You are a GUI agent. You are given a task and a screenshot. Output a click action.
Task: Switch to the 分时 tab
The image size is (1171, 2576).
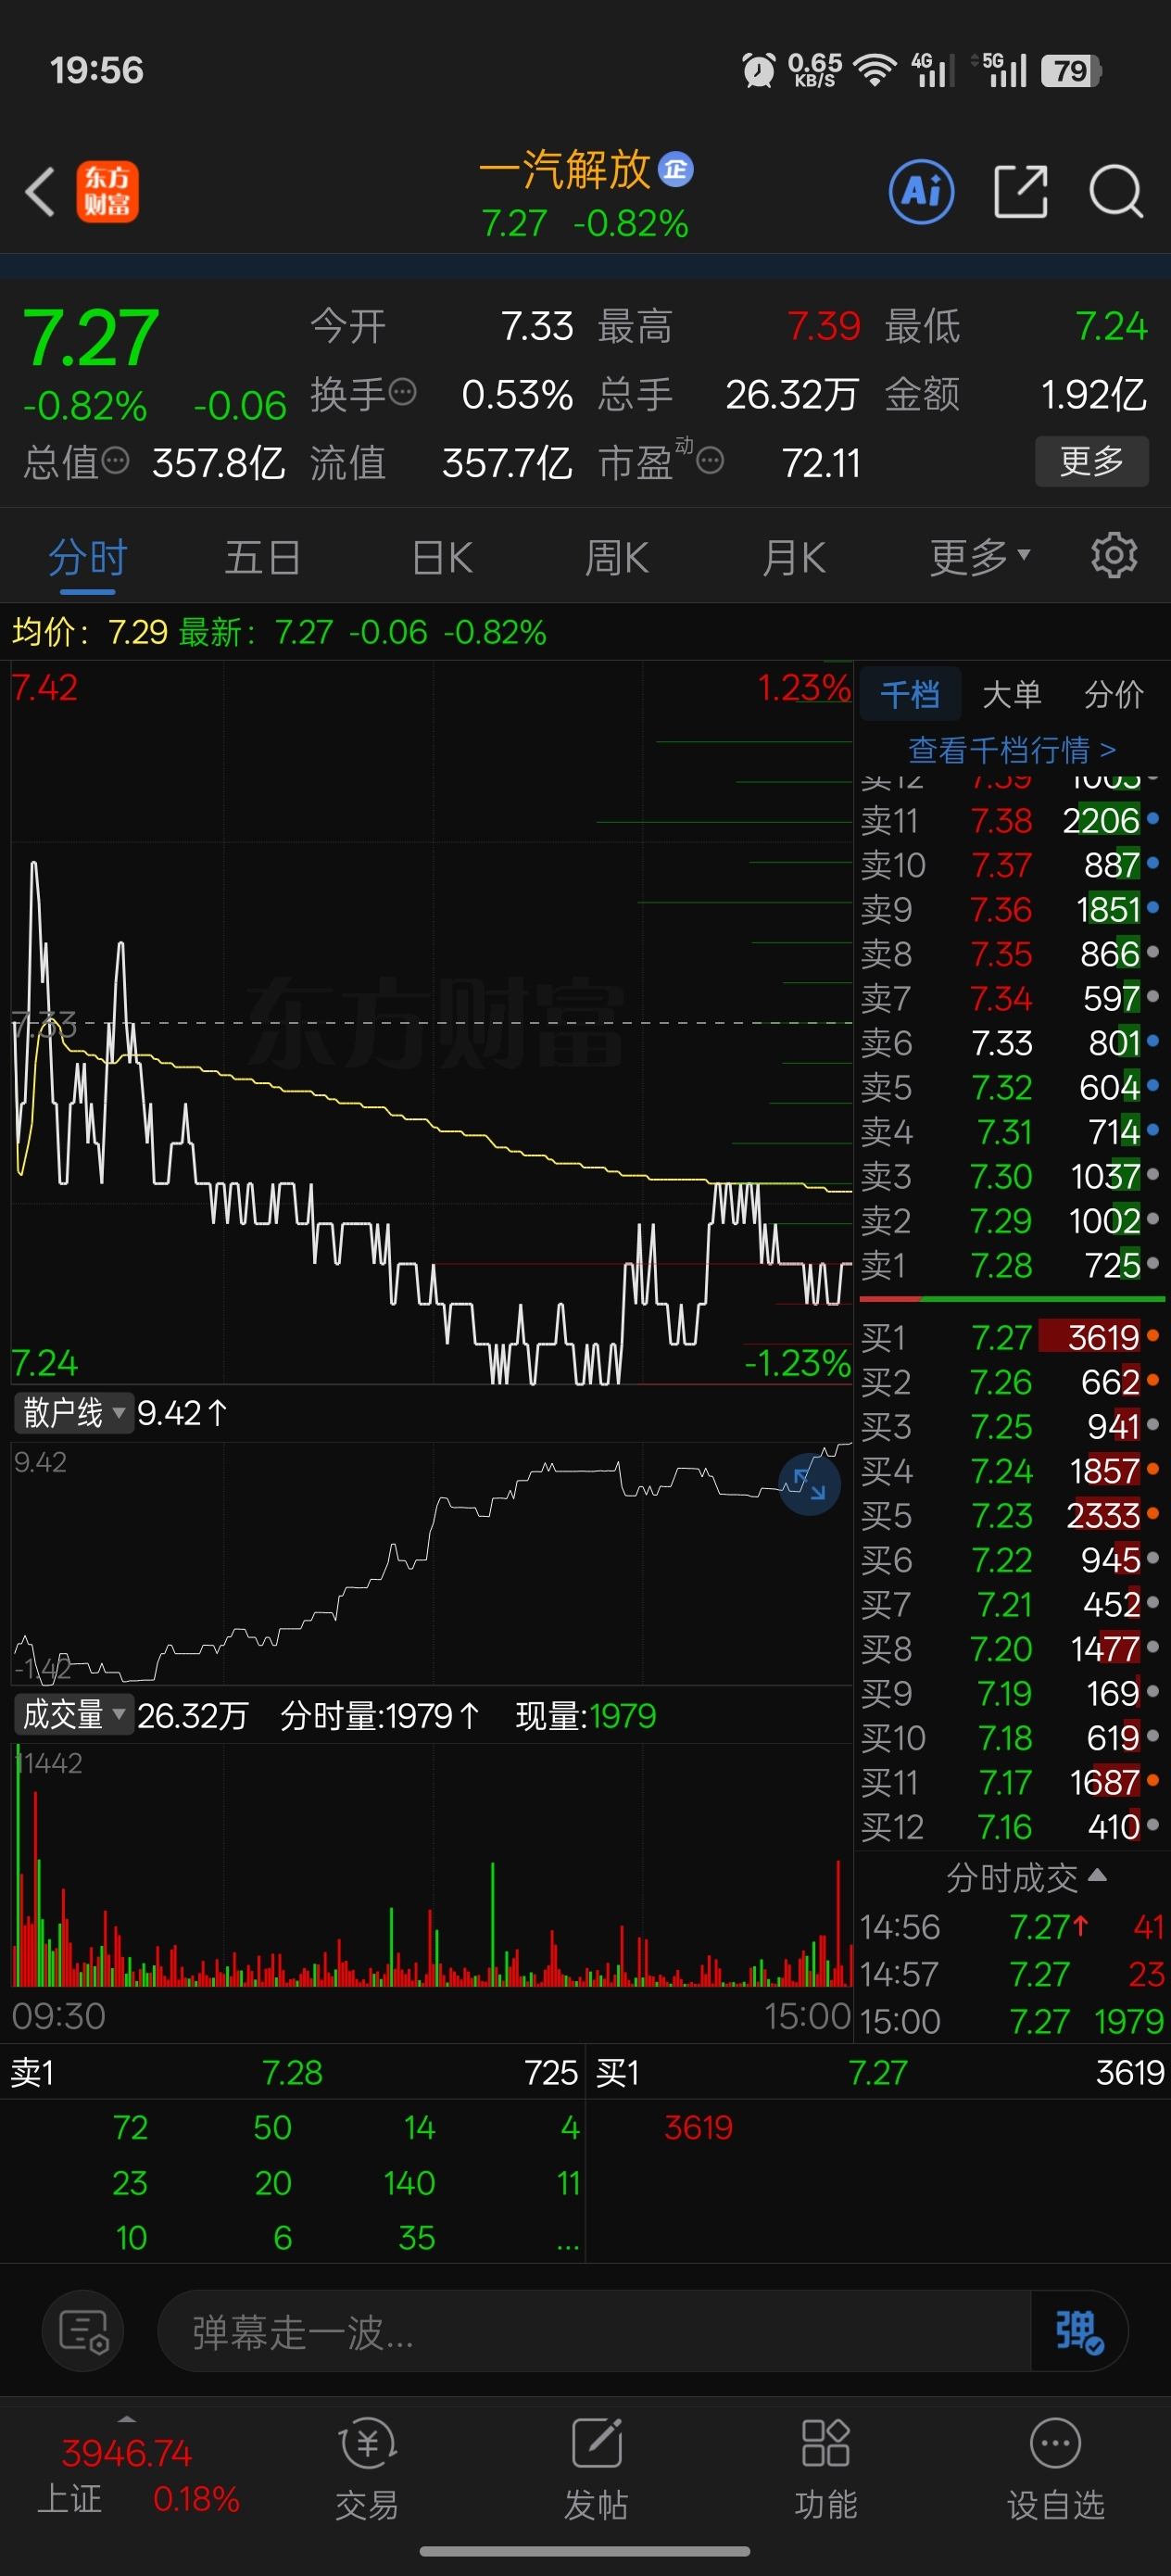(x=88, y=557)
